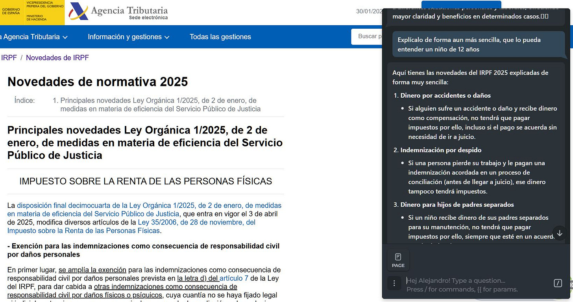Click chat item 'Dinero para hijos de padres separados'
The height and width of the screenshot is (302, 573).
[x=457, y=205]
